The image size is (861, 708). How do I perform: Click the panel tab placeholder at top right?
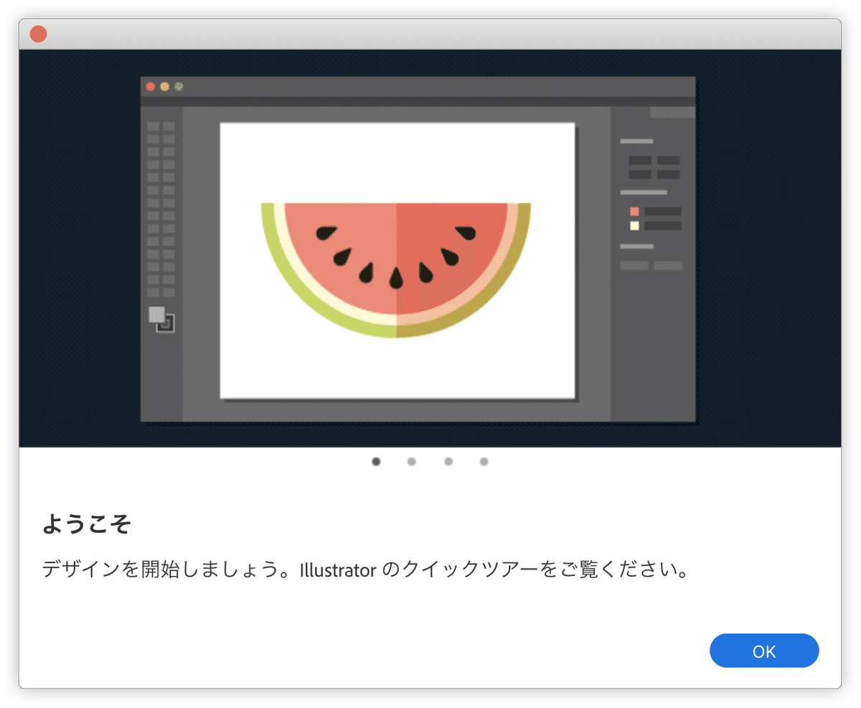pyautogui.click(x=672, y=112)
